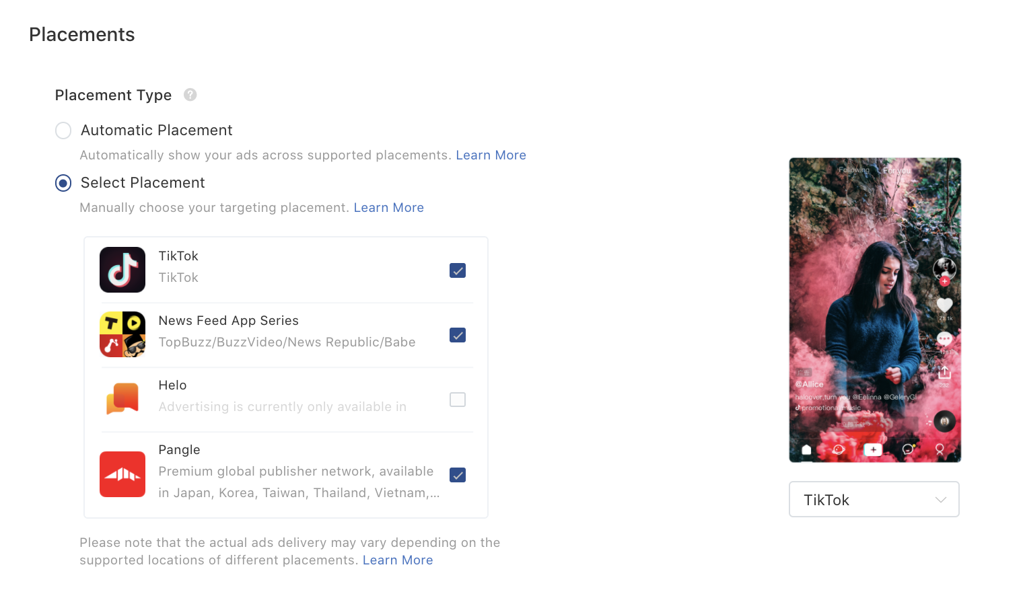Enable the Helo placement checkbox
1023x592 pixels.
pos(458,400)
